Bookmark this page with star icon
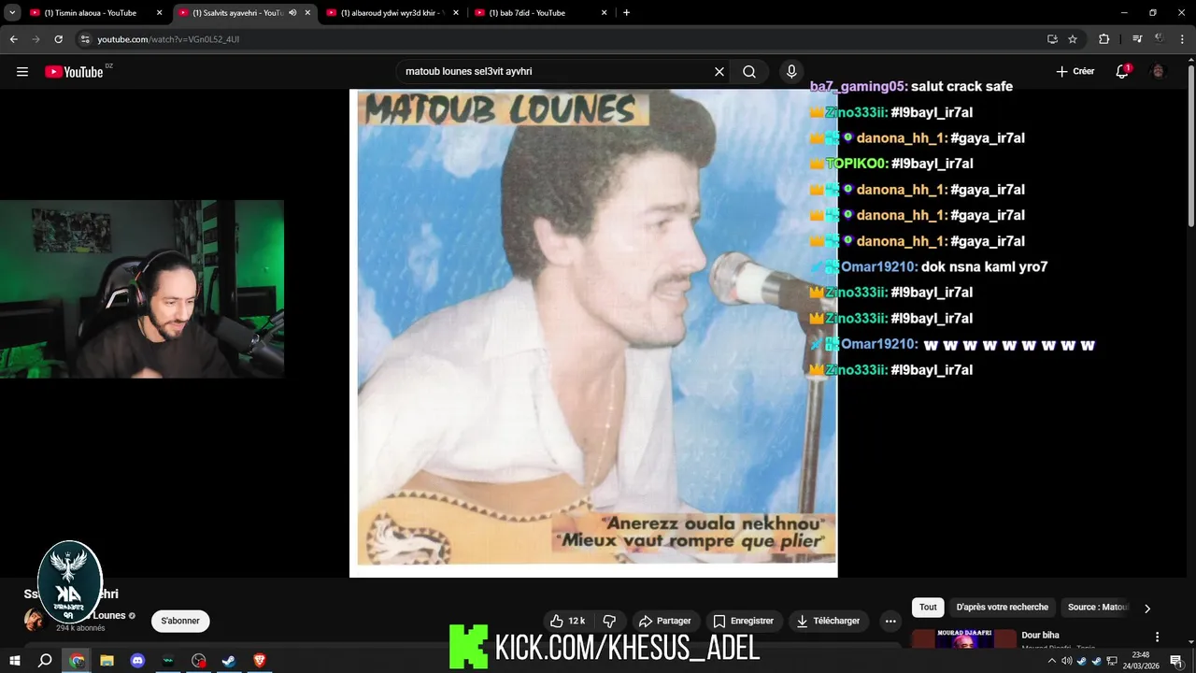 pyautogui.click(x=1073, y=39)
